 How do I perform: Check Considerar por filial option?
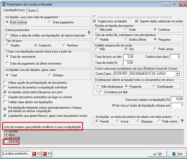click(101, 92)
